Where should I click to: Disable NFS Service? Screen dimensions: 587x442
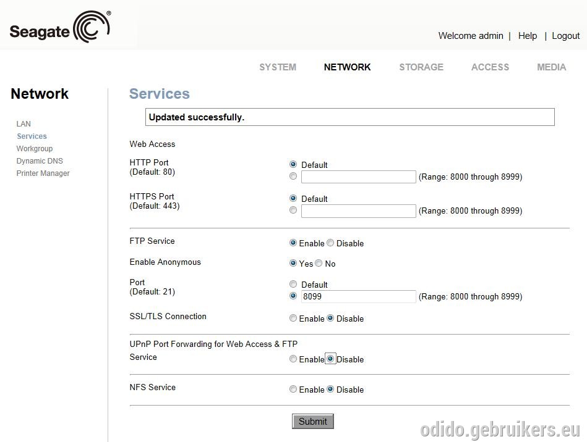coord(330,389)
